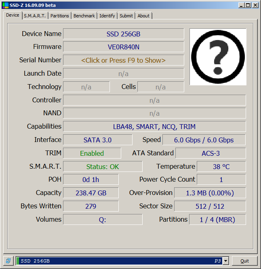The image size is (261, 269).
Task: Click ATA Standard value ACS-3
Action: point(210,153)
